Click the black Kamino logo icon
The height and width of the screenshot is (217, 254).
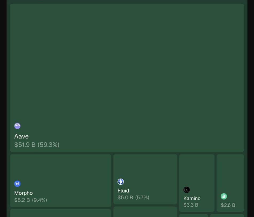[x=186, y=190]
